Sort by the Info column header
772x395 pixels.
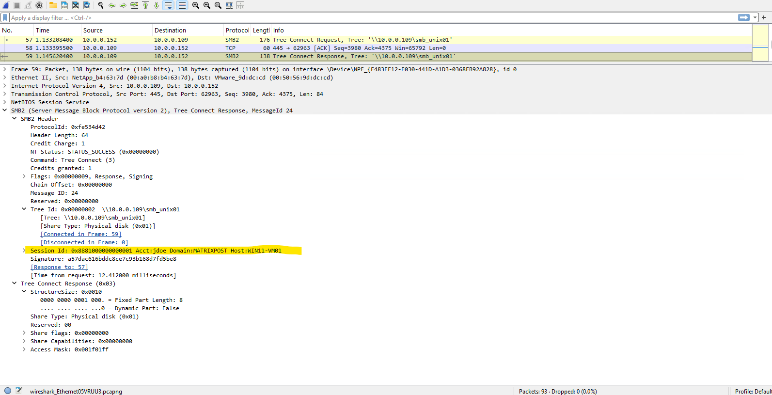(x=511, y=30)
